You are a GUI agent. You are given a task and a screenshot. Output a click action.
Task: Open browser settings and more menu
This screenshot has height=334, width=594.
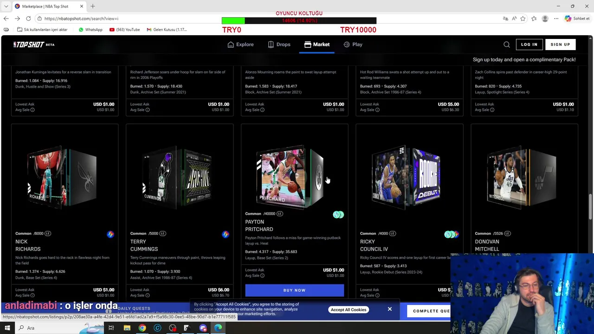point(556,19)
